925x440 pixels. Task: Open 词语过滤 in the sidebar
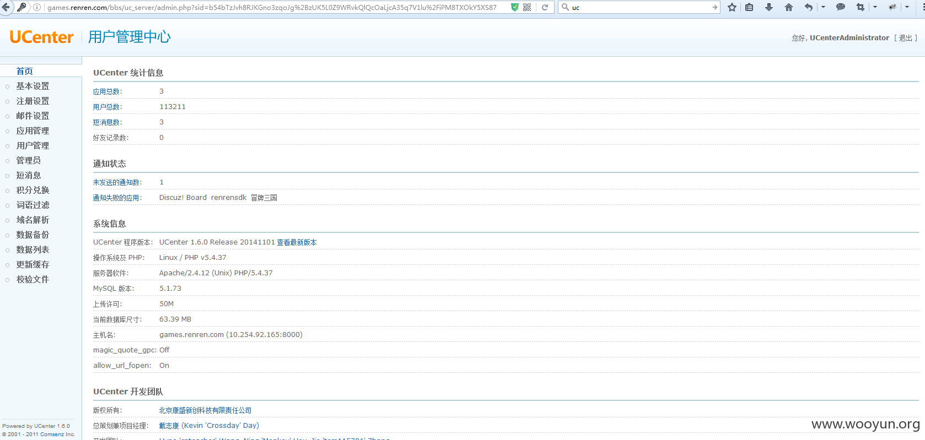[33, 205]
